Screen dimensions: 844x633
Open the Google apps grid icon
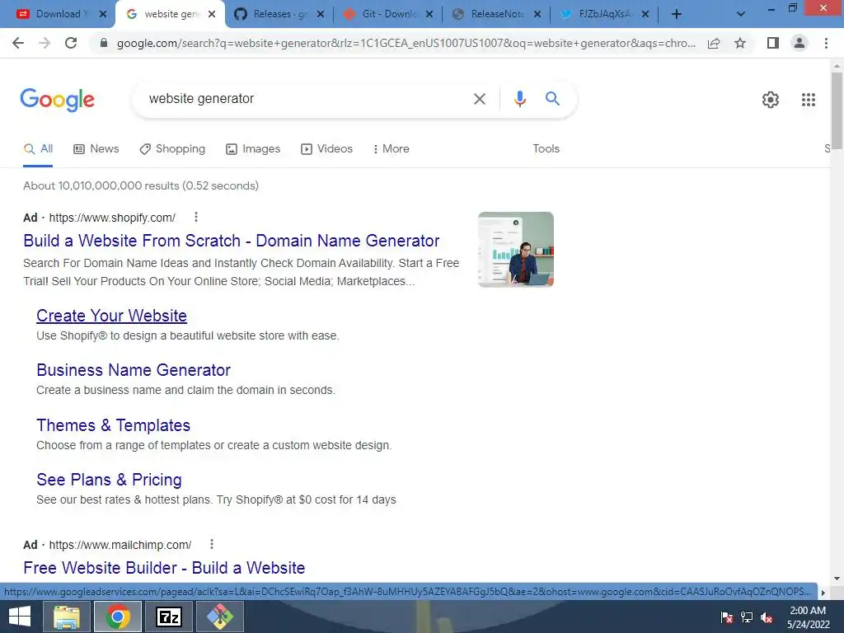tap(808, 100)
